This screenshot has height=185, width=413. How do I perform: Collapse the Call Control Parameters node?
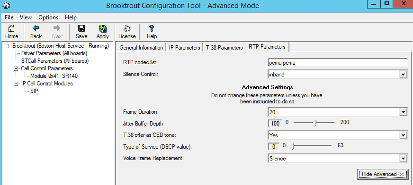click(16, 68)
